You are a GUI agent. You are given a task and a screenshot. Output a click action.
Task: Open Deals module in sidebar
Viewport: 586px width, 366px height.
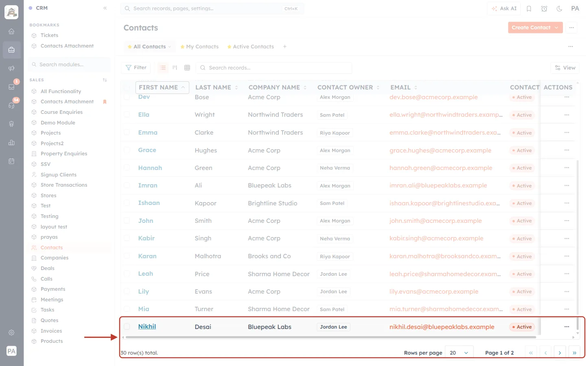(x=48, y=268)
